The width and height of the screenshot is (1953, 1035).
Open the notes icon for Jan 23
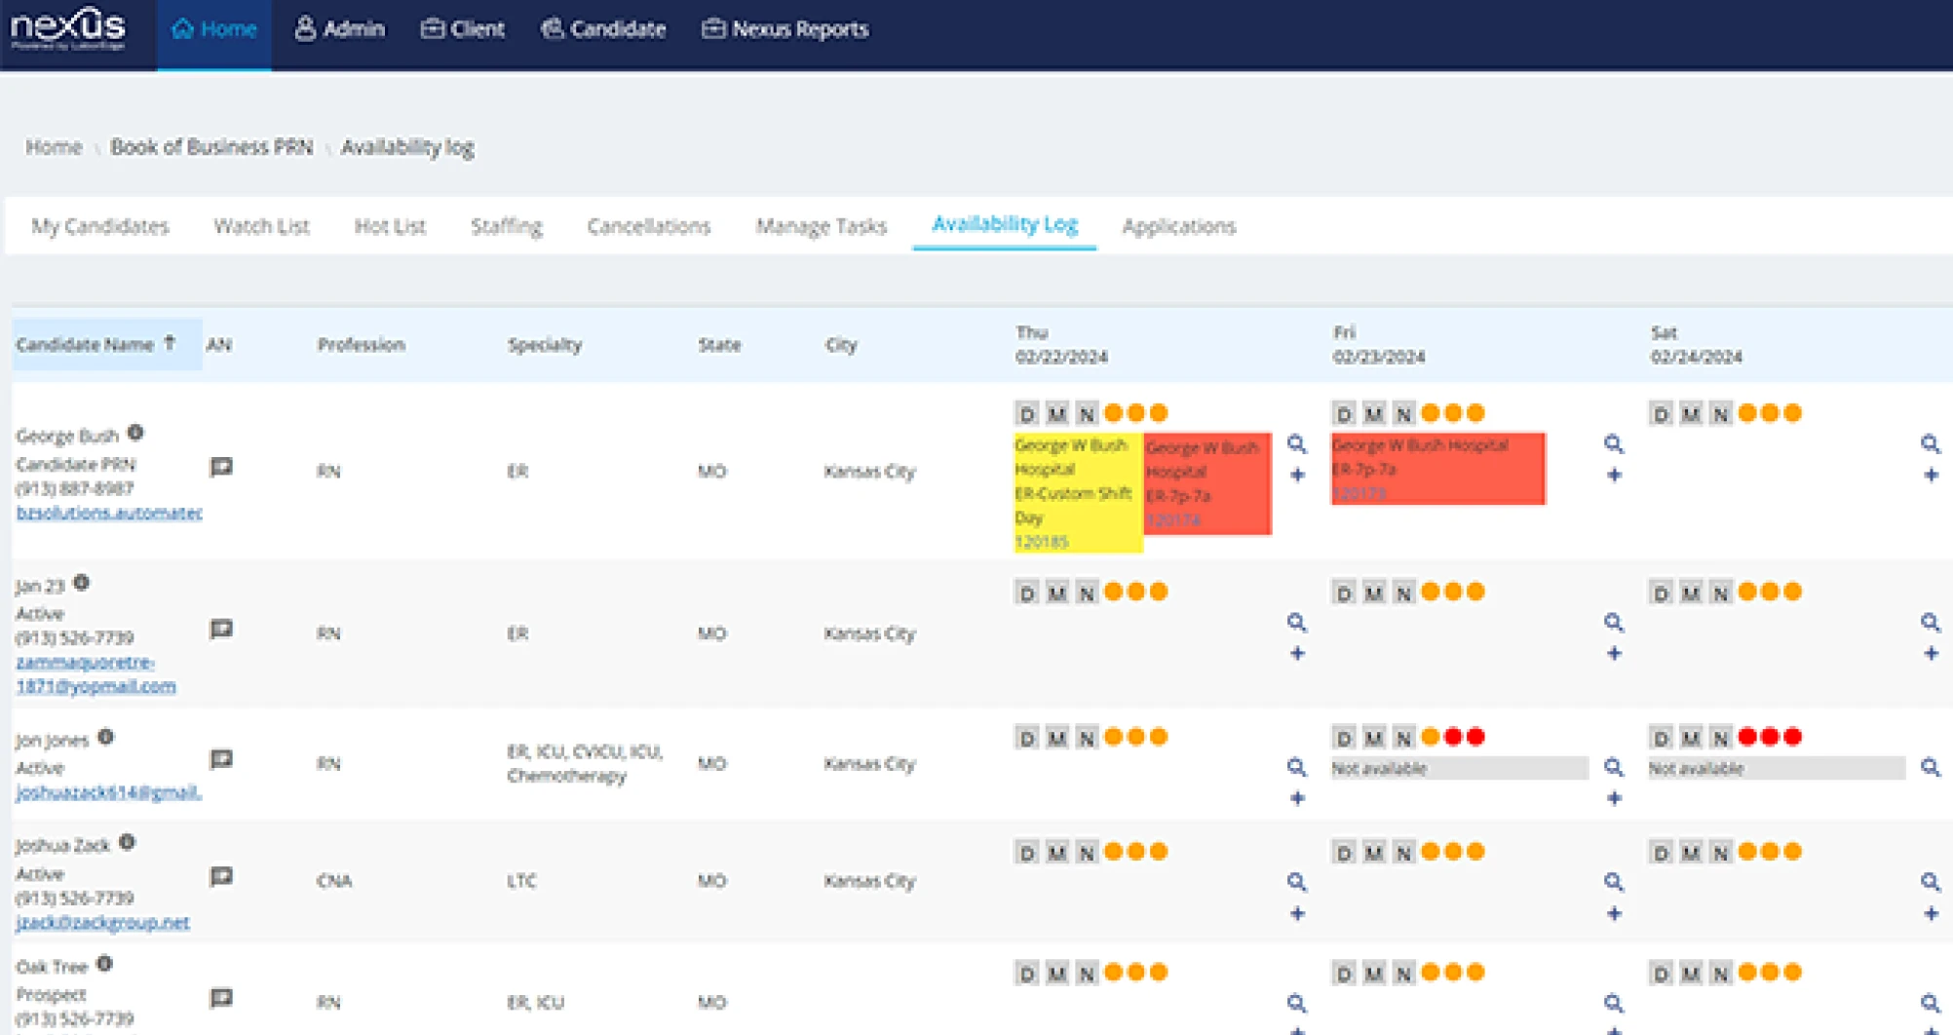[221, 630]
